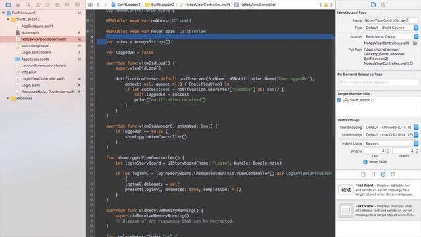Click the Tab width value field
Image resolution: width=421 pixels, height=237 pixels.
tap(374, 151)
